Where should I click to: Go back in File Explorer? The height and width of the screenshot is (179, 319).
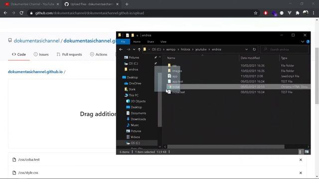121,49
